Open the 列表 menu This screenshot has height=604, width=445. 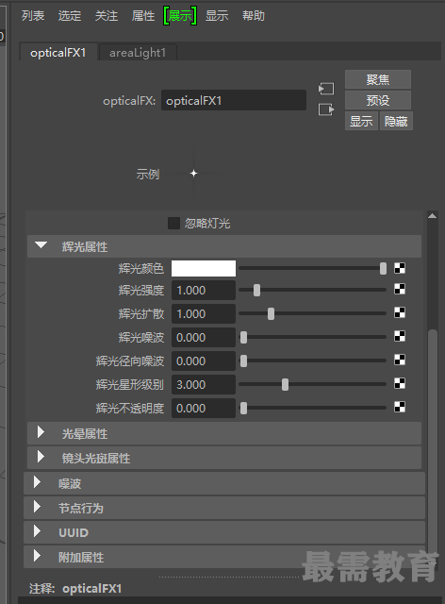[33, 16]
